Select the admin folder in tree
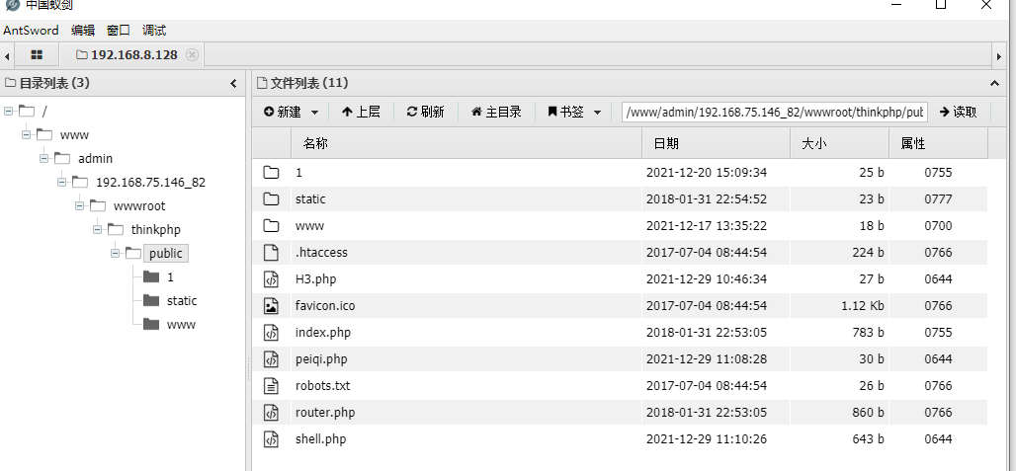This screenshot has height=471, width=1016. 95,159
